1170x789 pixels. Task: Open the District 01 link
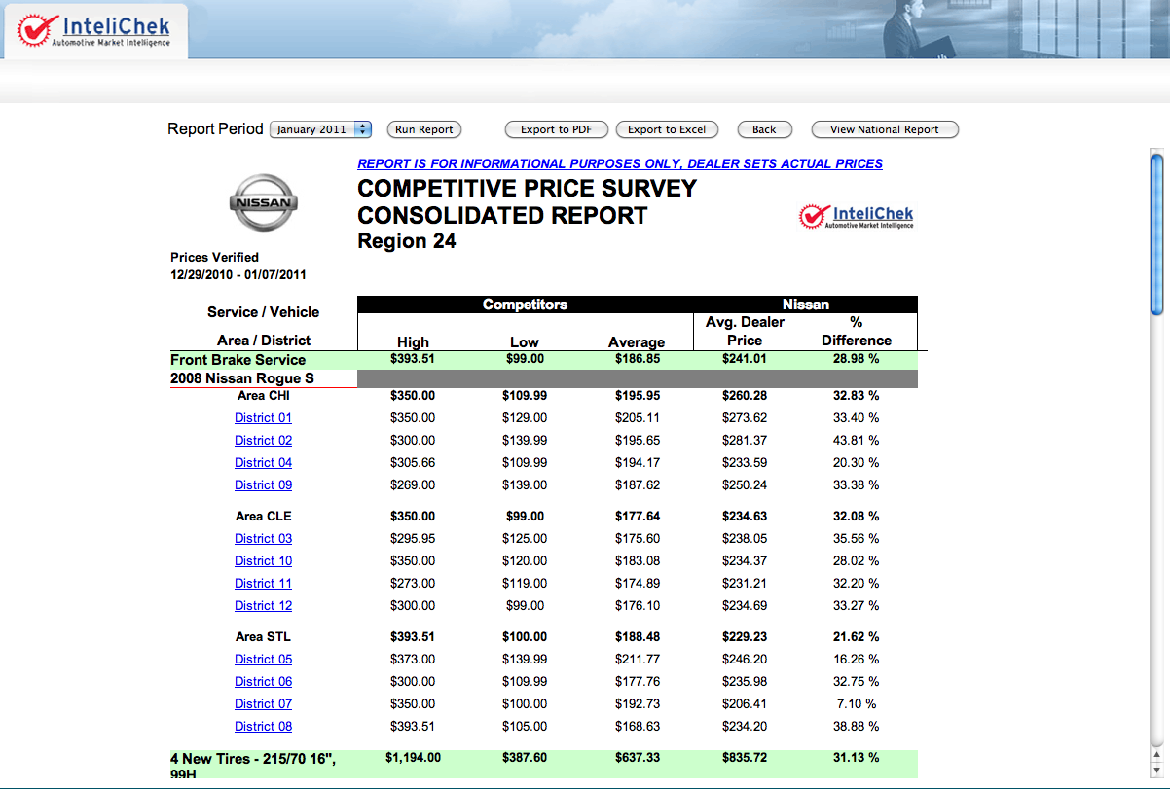point(263,418)
